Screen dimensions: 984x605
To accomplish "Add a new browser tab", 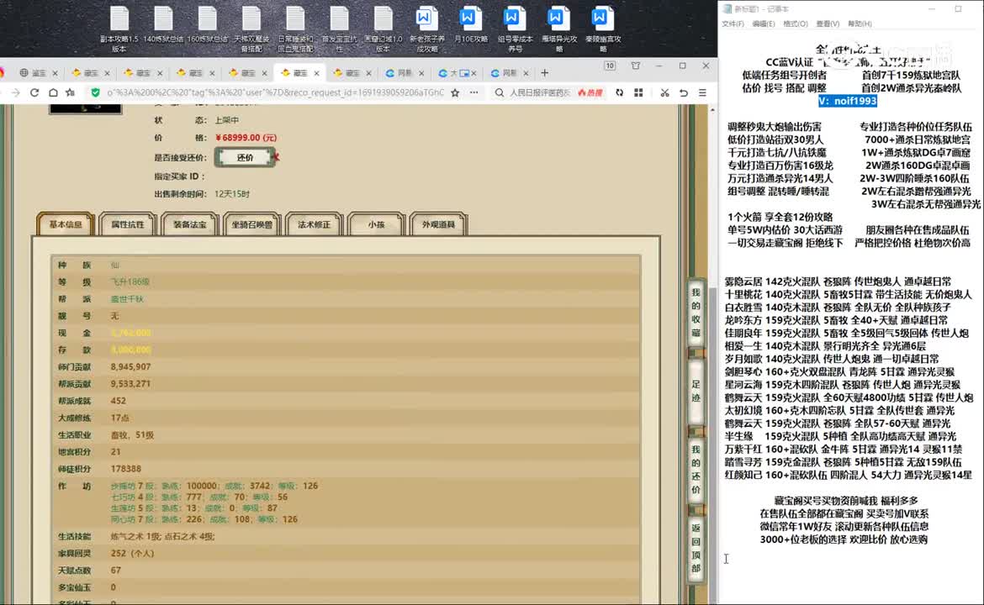I will coord(545,73).
